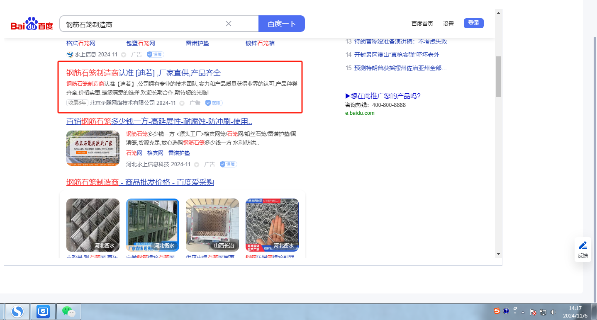Click the page vertical scrollbar thumb
The width and height of the screenshot is (597, 320).
pos(498,77)
